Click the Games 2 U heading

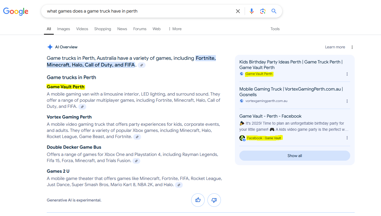point(58,171)
